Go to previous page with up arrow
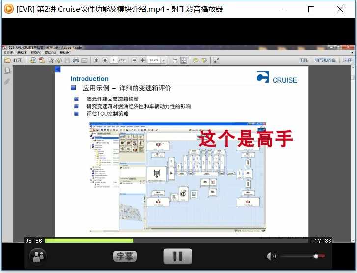357x273 pixels. click(96, 60)
